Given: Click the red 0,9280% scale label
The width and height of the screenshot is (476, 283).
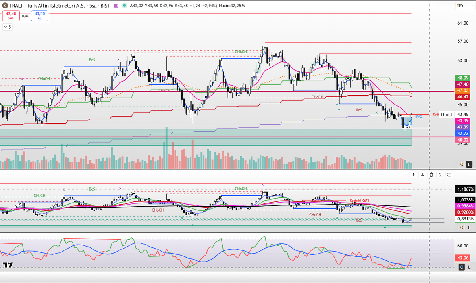Looking at the screenshot, I should 465,212.
